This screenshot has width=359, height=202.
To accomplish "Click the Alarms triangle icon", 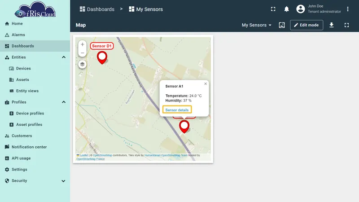I will click(x=7, y=35).
